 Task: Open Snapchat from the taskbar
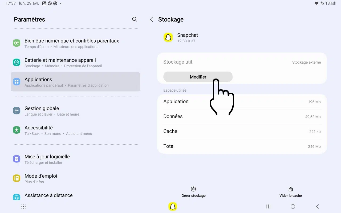tap(173, 206)
